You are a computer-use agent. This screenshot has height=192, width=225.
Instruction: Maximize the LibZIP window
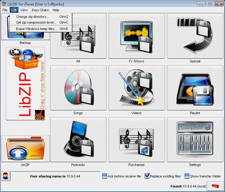click(x=210, y=4)
